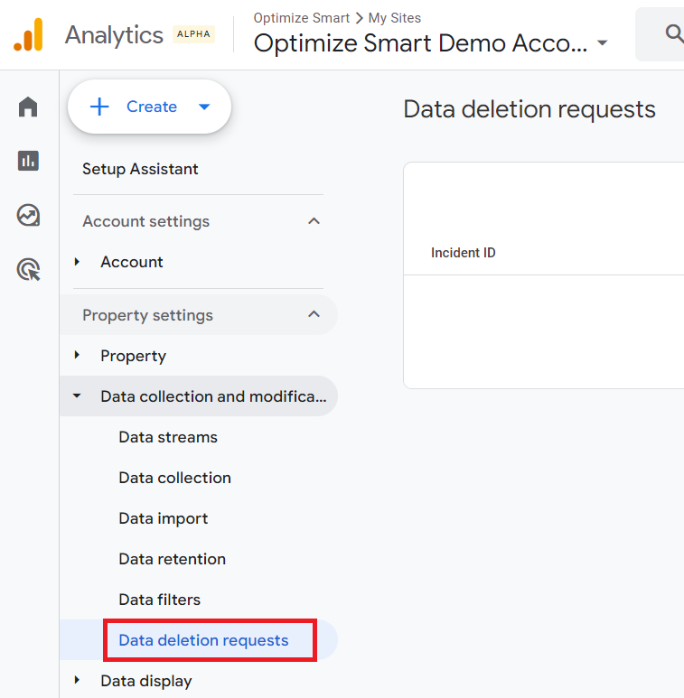The height and width of the screenshot is (698, 684).
Task: Click the Google Analytics logo icon
Action: [x=28, y=34]
